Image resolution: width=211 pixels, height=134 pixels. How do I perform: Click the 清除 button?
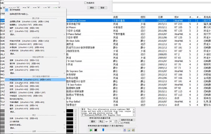pyautogui.click(x=92, y=8)
